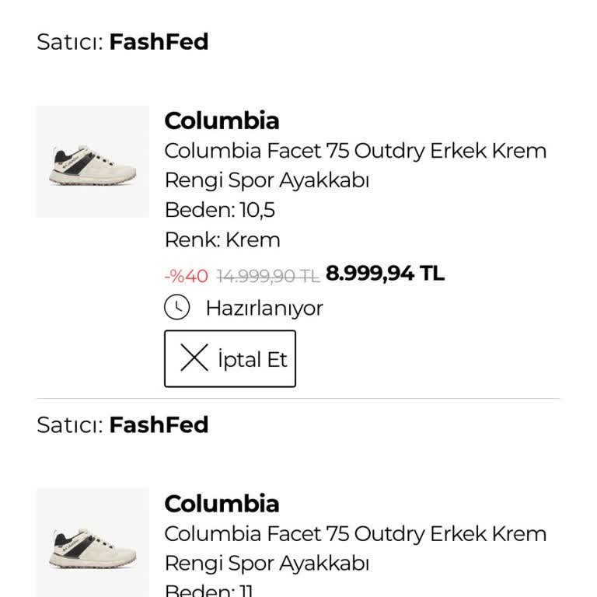Click the Beden: 10,5 size text
This screenshot has height=597, width=597.
[219, 210]
